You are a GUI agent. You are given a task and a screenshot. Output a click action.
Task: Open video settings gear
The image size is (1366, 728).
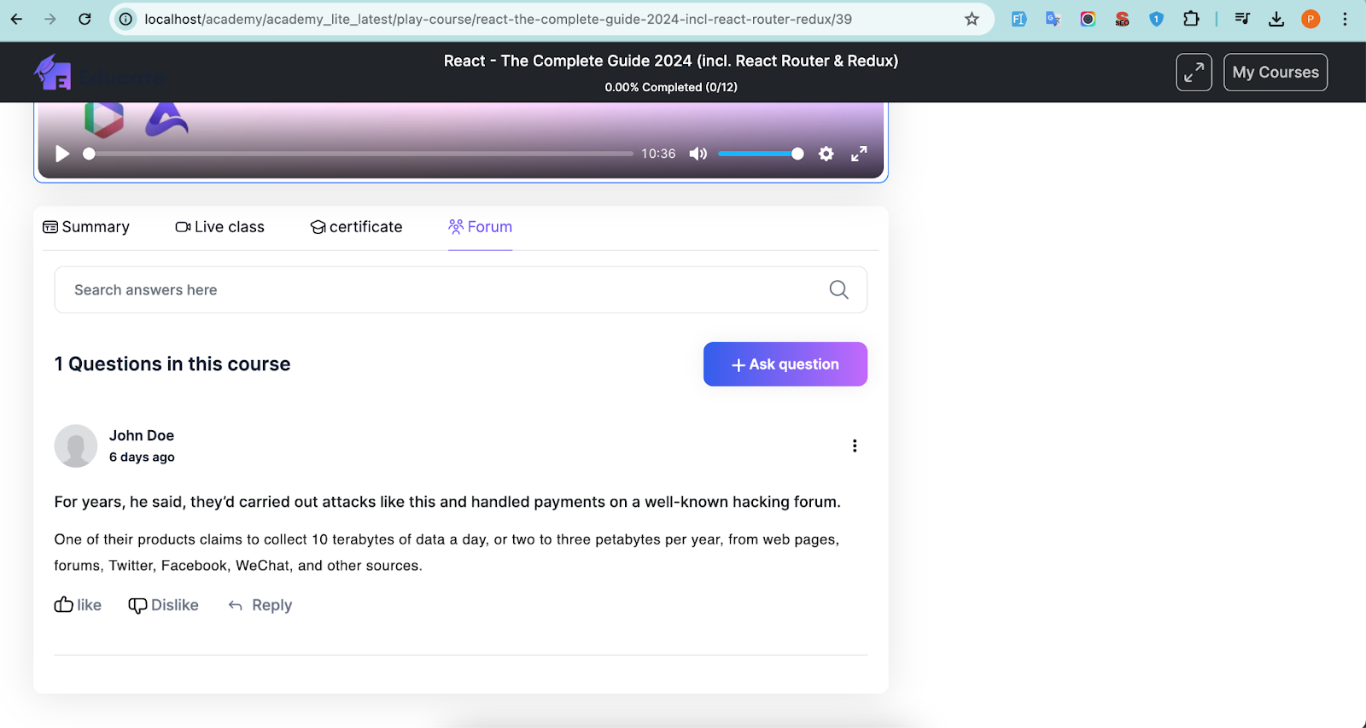[826, 154]
